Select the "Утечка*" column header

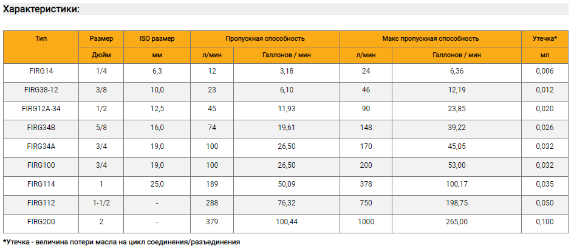545,38
